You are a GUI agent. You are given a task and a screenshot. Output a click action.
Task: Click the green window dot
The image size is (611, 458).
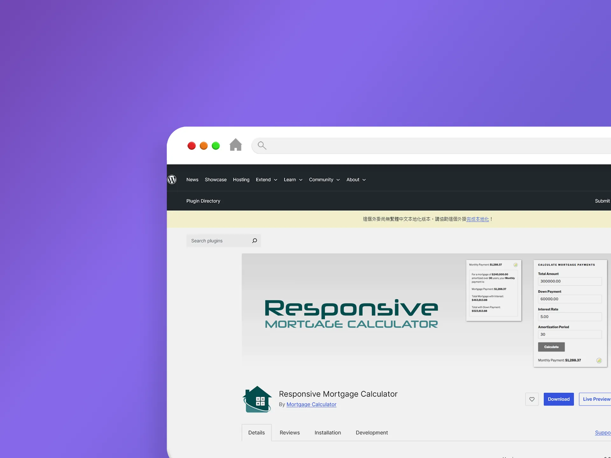tap(216, 146)
